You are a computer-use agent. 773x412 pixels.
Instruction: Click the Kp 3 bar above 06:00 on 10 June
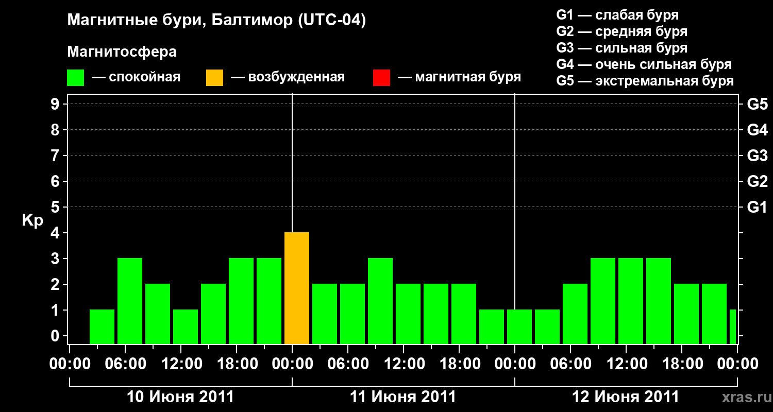(130, 301)
